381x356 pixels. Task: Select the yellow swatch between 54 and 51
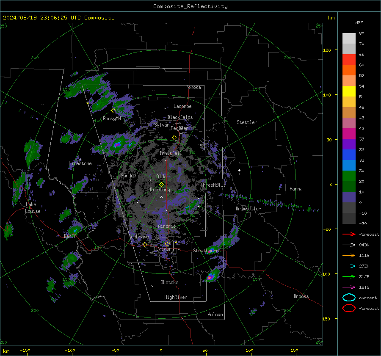pyautogui.click(x=349, y=91)
